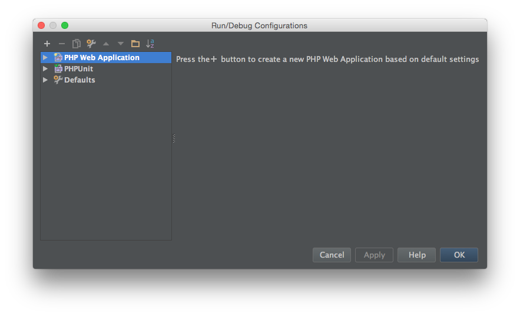Screen dimensions: 520x316
Task: Click the PHPUnit type icon
Action: tap(58, 69)
